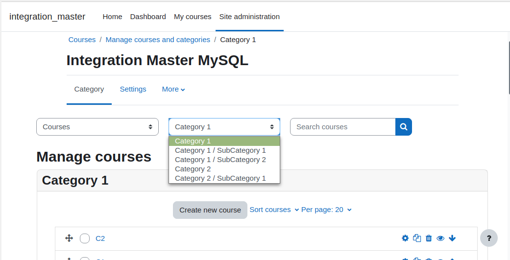The image size is (510, 260).
Task: Click the Category 1 panel heading
Action: pyautogui.click(x=75, y=180)
